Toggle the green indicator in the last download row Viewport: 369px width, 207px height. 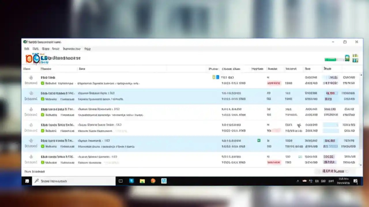300,157
